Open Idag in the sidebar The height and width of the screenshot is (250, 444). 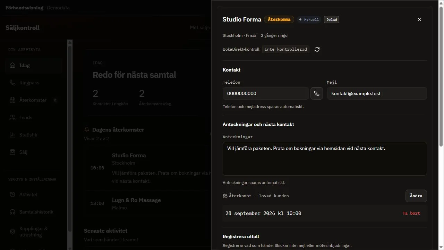[34, 65]
